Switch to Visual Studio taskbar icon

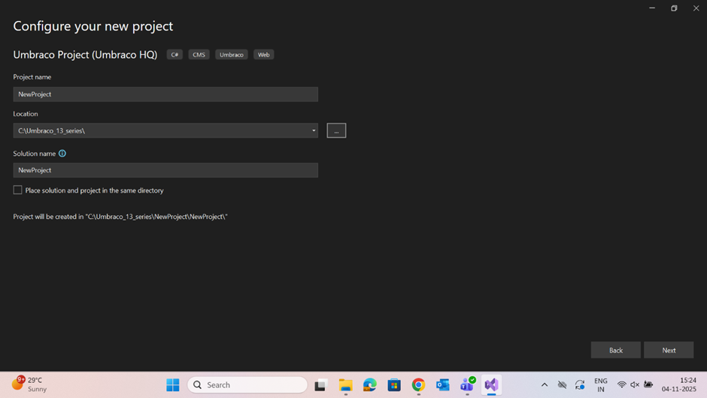pos(491,385)
